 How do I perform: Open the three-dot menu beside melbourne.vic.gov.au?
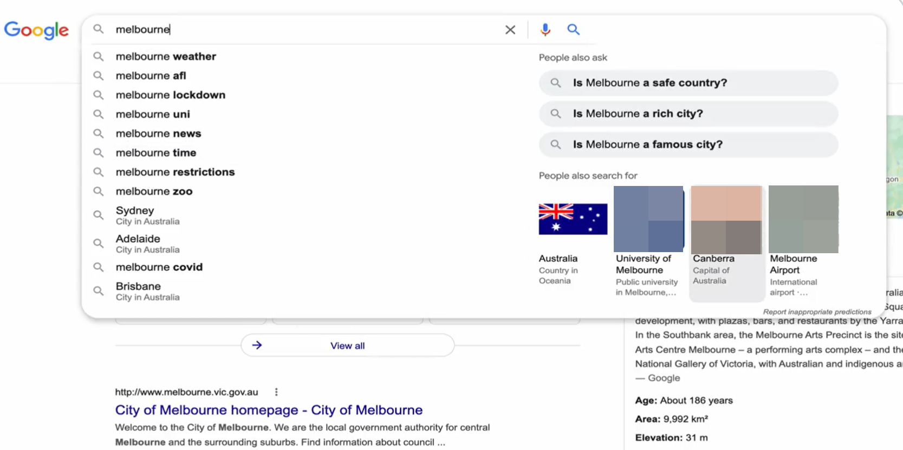[x=276, y=392]
